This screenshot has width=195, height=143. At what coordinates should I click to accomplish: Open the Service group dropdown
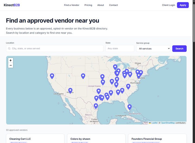[x=153, y=49]
